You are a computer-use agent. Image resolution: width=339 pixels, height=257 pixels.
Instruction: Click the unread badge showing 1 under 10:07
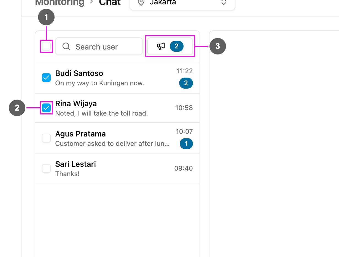click(x=186, y=144)
